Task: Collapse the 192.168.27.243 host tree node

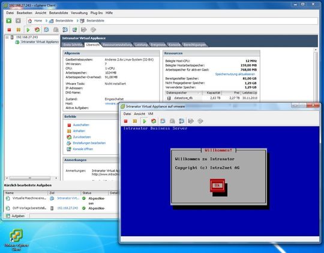Action: click(x=7, y=37)
